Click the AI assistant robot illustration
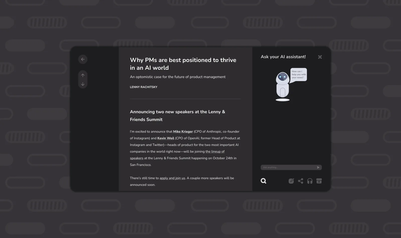Screen dimensions: 401x238 pos(282,86)
